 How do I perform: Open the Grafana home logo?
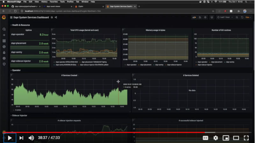[4, 17]
